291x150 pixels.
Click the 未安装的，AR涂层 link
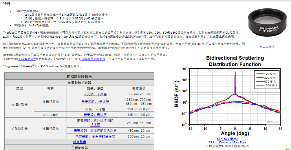95,102
